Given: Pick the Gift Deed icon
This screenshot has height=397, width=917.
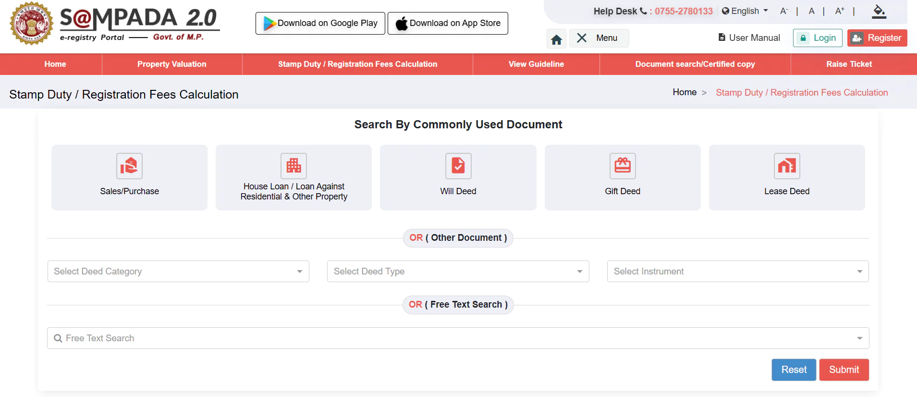Looking at the screenshot, I should (x=623, y=166).
